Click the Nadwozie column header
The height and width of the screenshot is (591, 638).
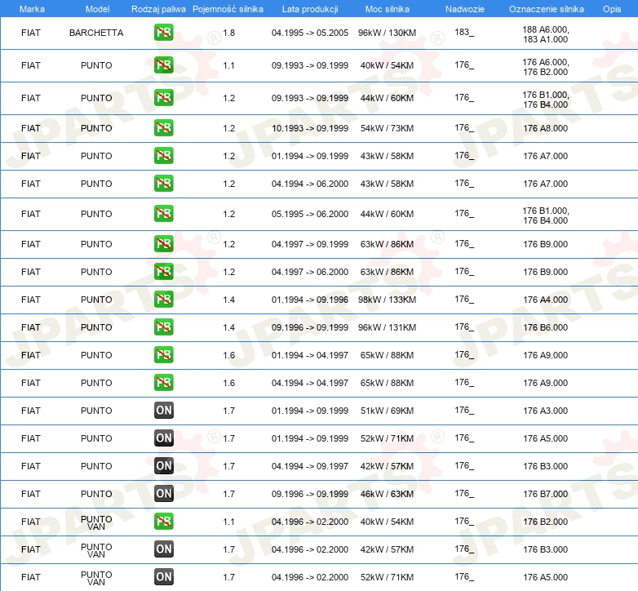point(465,9)
